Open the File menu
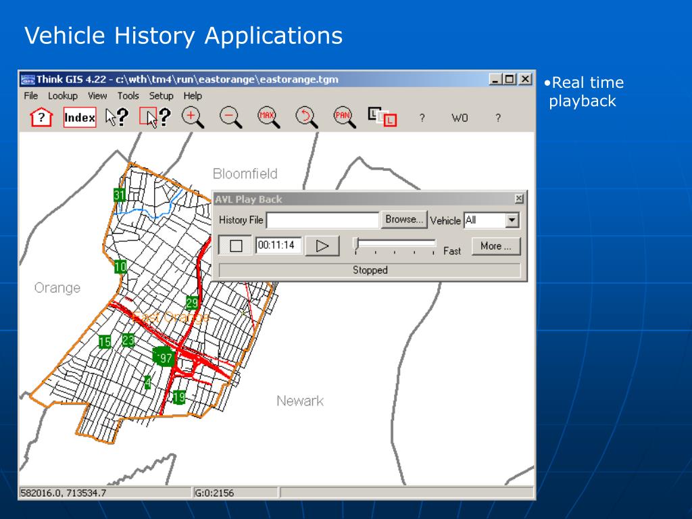The height and width of the screenshot is (519, 692). pyautogui.click(x=31, y=96)
